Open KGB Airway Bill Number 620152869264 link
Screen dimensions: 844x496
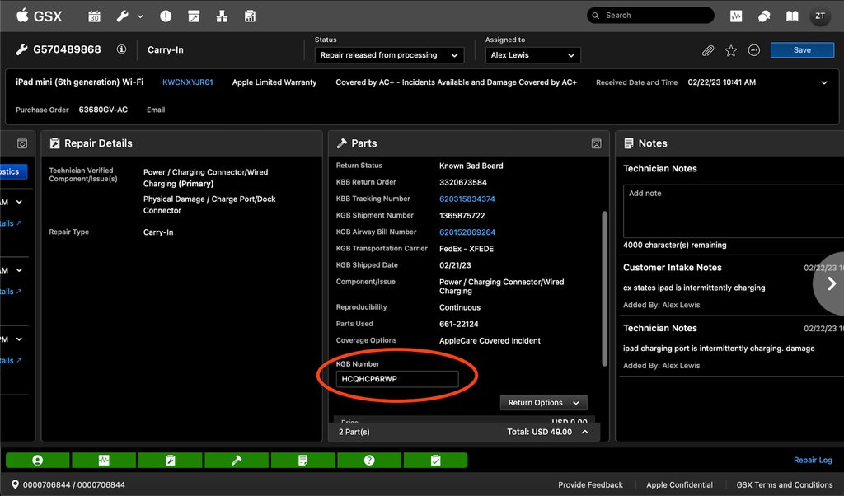point(467,232)
